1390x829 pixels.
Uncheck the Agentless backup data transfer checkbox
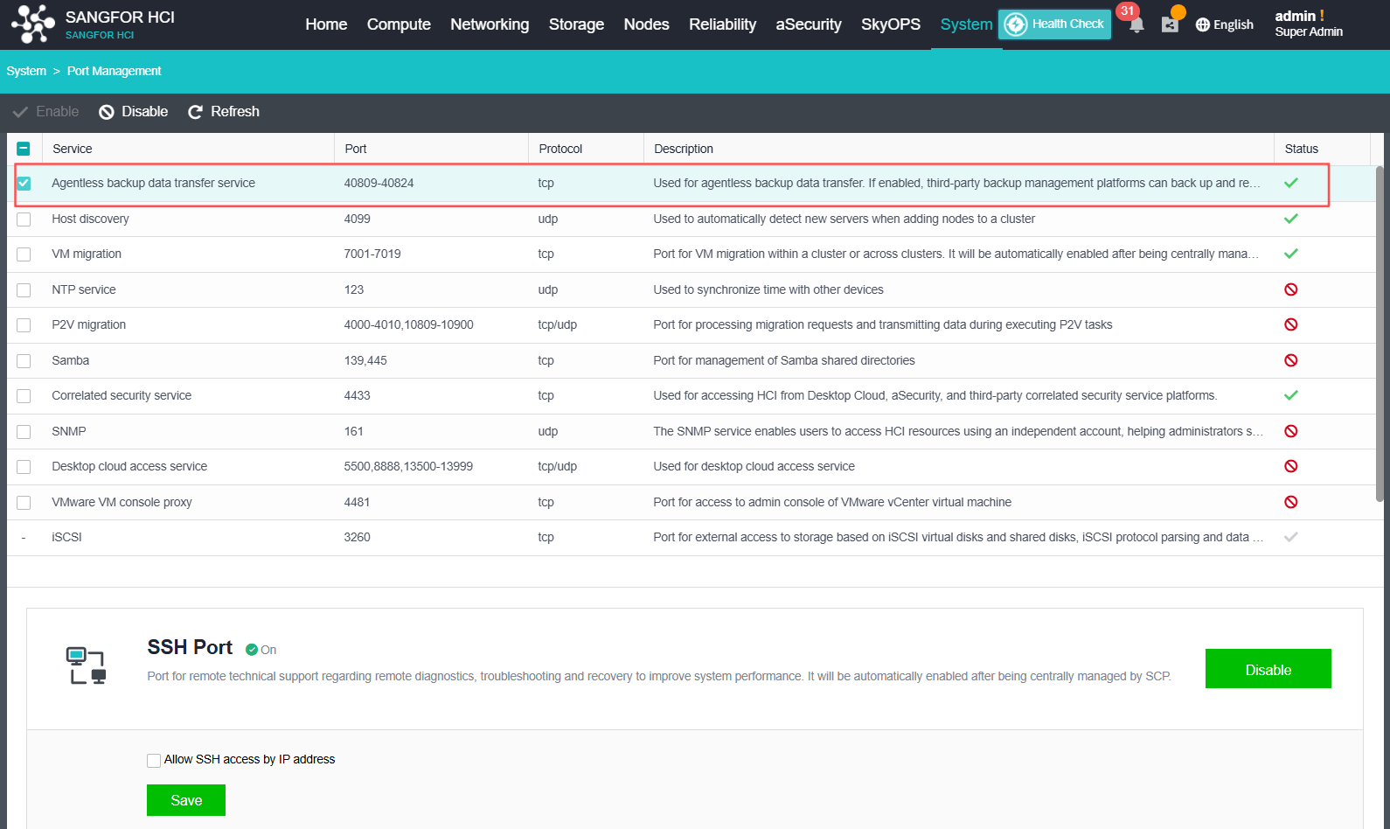point(24,184)
